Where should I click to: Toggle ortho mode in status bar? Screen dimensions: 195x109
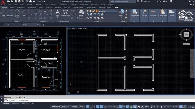[x=101, y=107]
